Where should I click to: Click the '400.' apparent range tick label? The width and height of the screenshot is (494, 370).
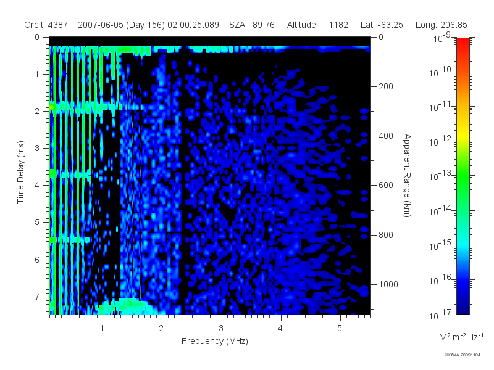point(387,136)
